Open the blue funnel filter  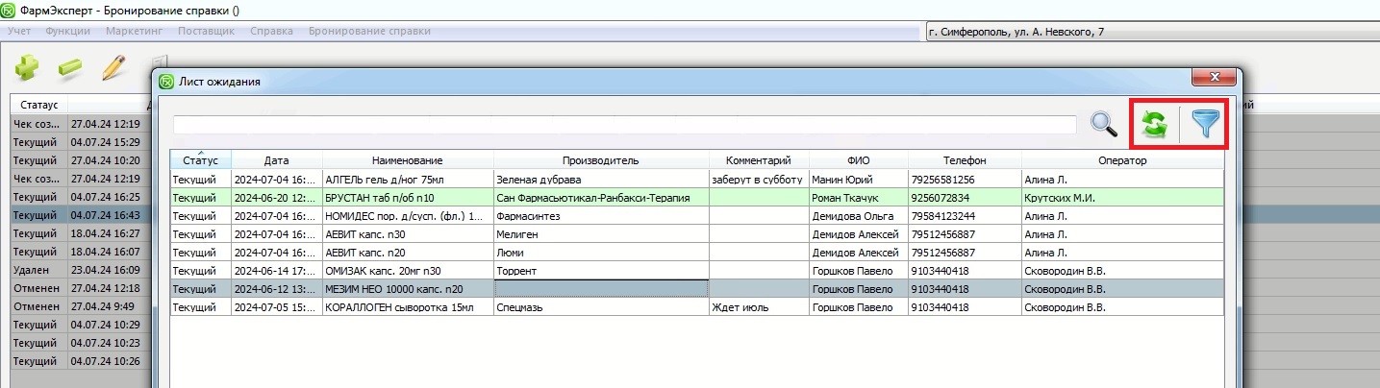coord(1204,125)
